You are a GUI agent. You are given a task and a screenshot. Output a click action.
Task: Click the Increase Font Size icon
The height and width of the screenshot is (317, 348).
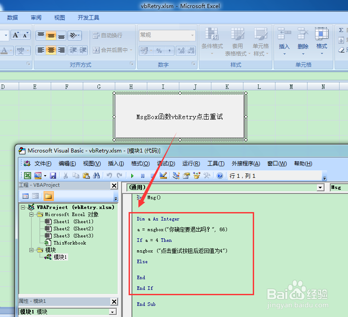tap(16, 35)
